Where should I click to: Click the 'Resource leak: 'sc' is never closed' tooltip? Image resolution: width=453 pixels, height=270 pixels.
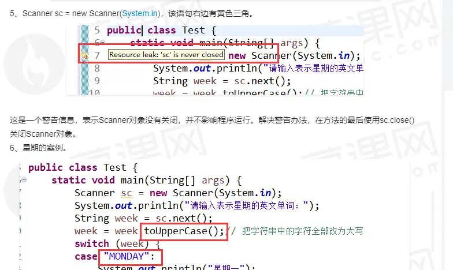[166, 54]
